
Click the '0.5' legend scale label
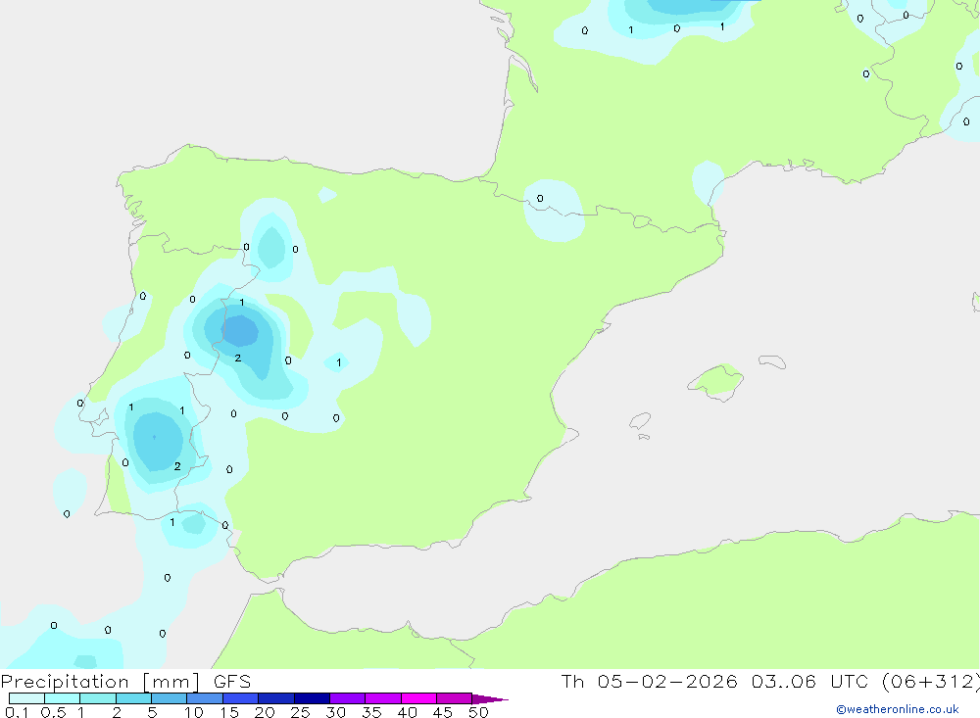[53, 712]
